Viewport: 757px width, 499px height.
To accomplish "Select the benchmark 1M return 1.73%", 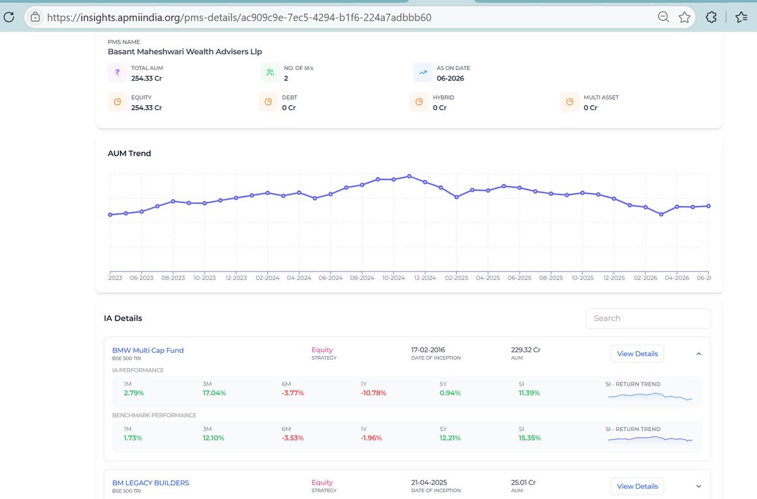I will (133, 437).
